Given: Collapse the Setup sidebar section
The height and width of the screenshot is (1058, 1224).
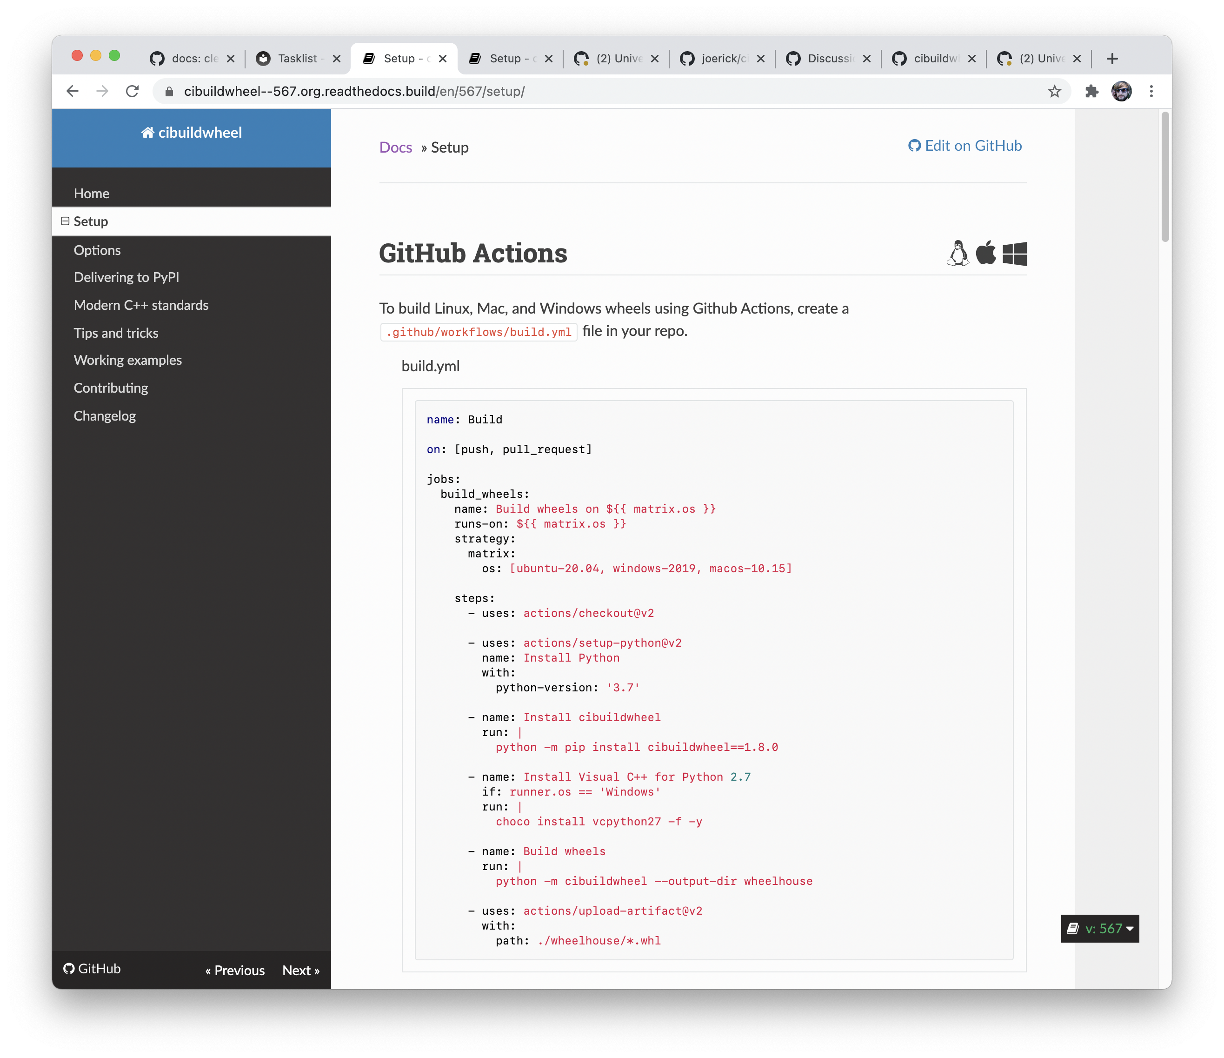Looking at the screenshot, I should [x=65, y=221].
